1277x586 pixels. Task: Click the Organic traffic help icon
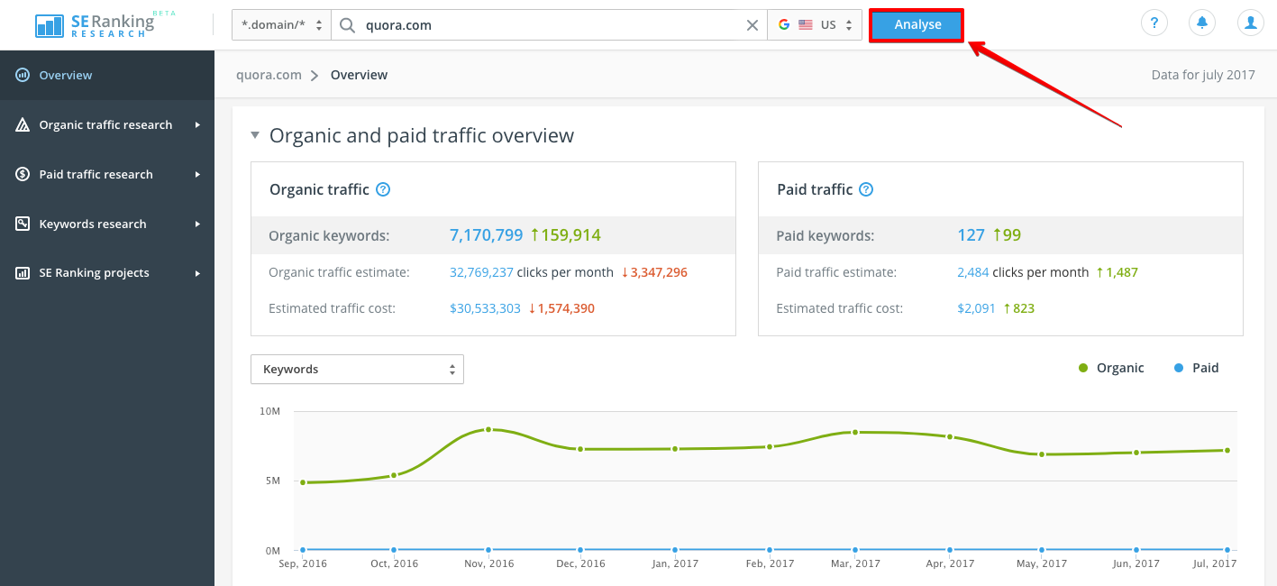click(x=383, y=189)
